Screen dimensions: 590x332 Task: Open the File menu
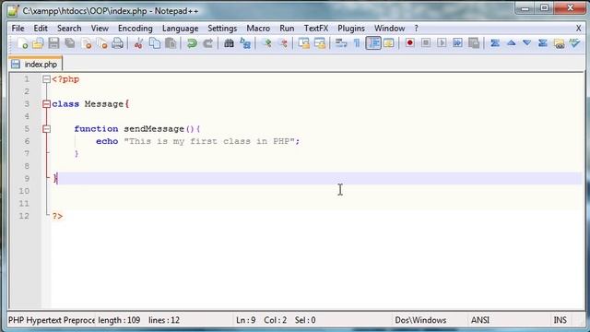pyautogui.click(x=18, y=29)
